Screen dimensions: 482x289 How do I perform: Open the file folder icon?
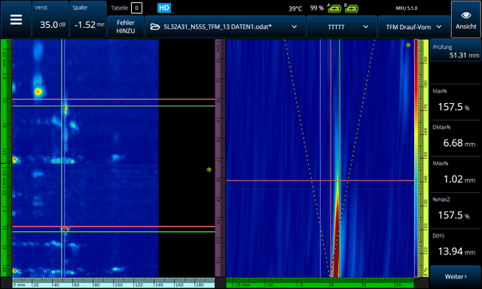pos(155,27)
